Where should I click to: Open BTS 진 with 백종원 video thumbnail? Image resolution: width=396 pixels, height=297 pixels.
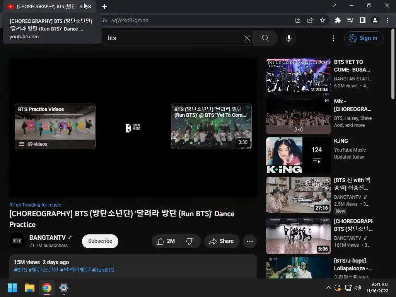[298, 195]
